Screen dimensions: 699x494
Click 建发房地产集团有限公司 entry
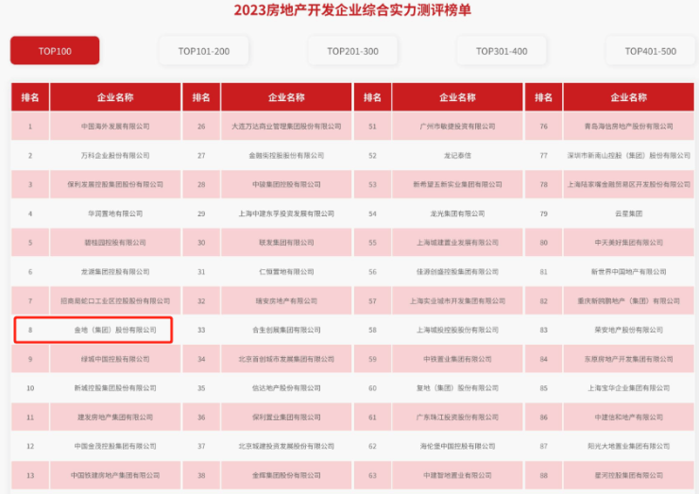point(115,417)
